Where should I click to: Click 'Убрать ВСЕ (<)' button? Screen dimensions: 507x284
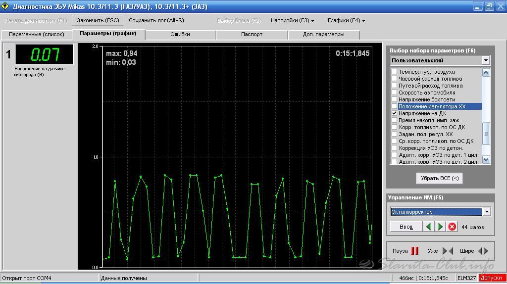(x=440, y=178)
